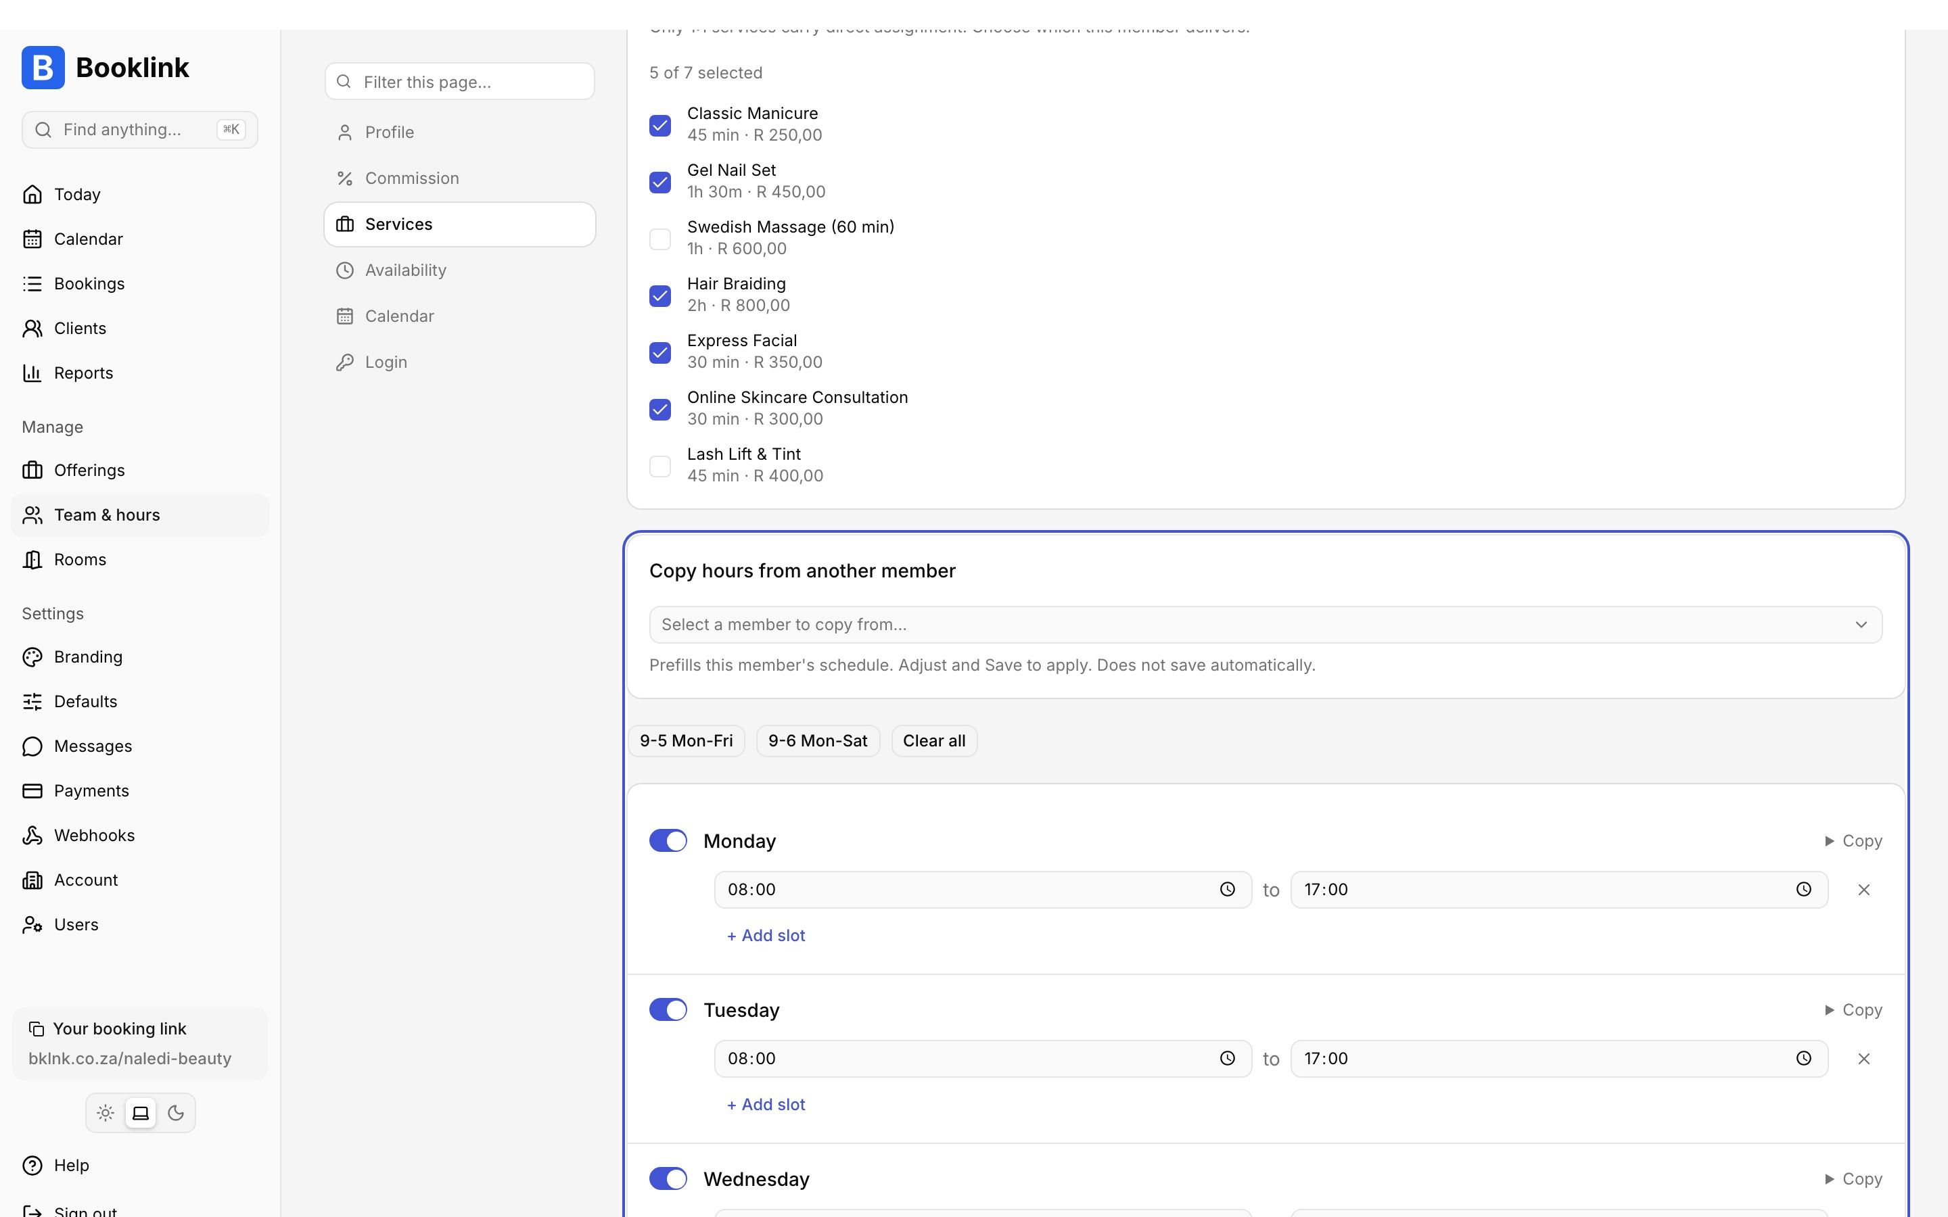Open Clients page icon

(x=32, y=329)
